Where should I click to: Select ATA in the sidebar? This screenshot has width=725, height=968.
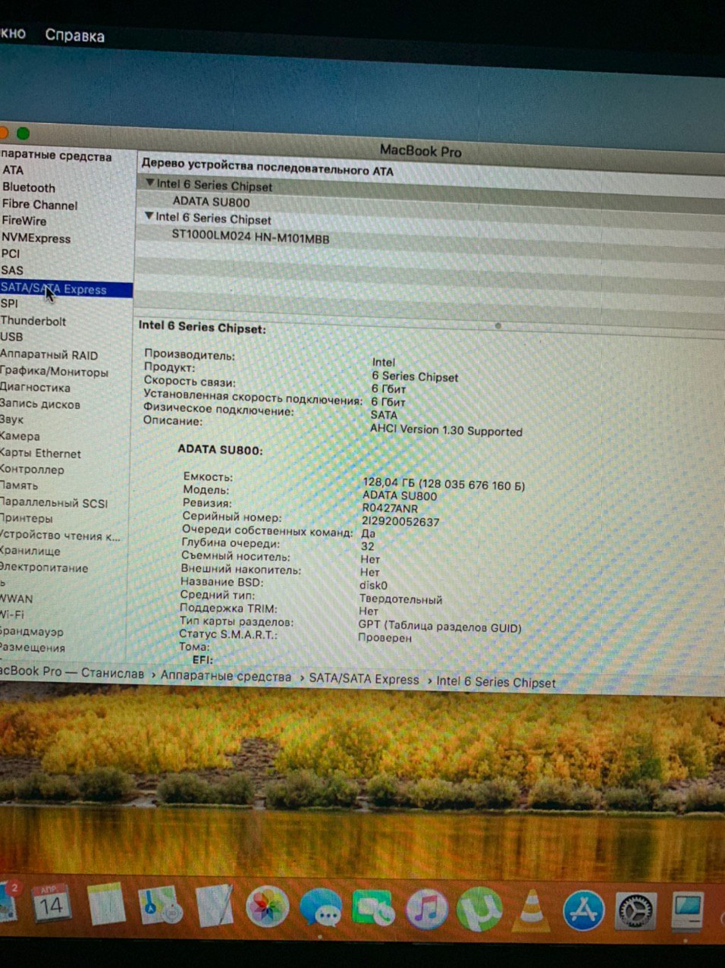(x=13, y=170)
